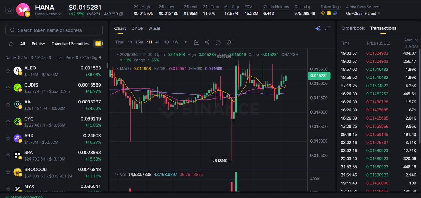Star the CUDIS token row
This screenshot has width=421, height=198.
[x=8, y=88]
